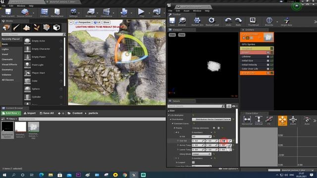Toggle the Color Over Life module checkbox
The image size is (317, 178).
268,69
